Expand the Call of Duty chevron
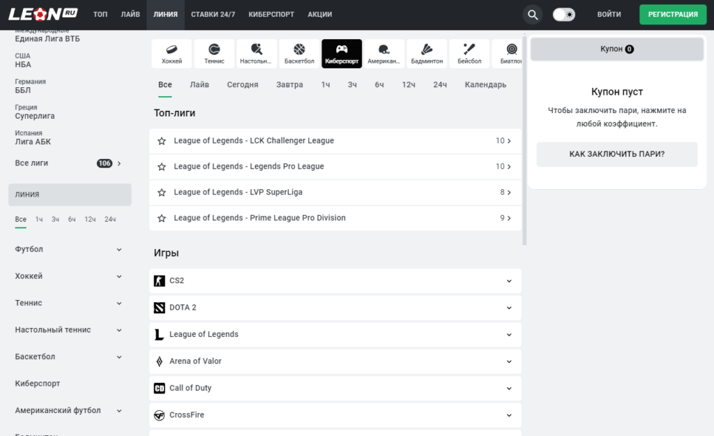Screen dimensions: 714x436 [509, 388]
